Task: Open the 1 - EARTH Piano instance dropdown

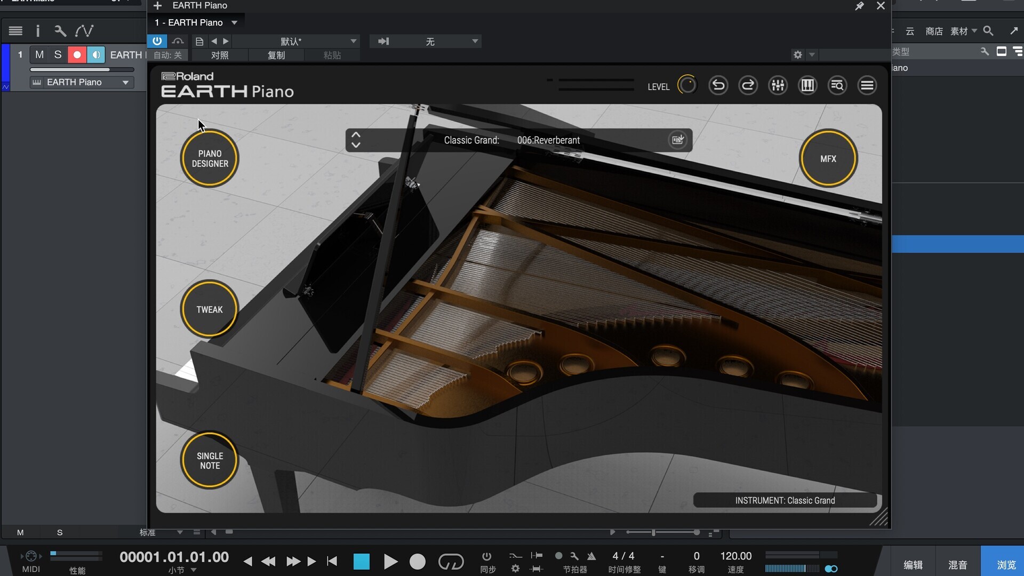Action: [196, 22]
